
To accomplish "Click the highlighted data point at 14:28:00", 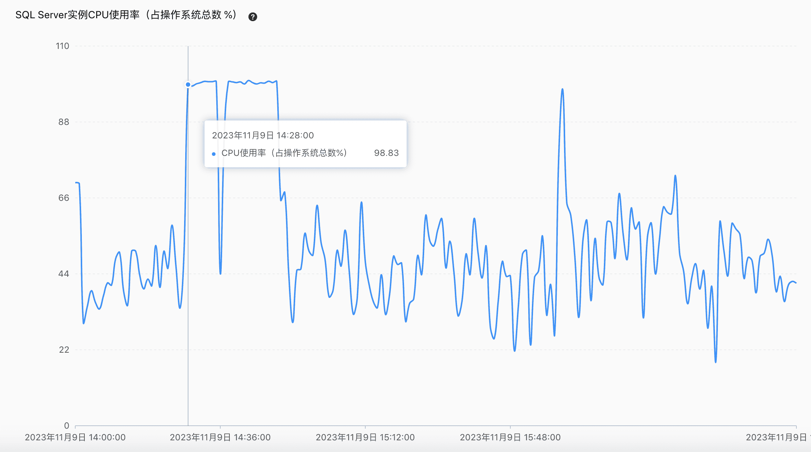I will [x=188, y=85].
